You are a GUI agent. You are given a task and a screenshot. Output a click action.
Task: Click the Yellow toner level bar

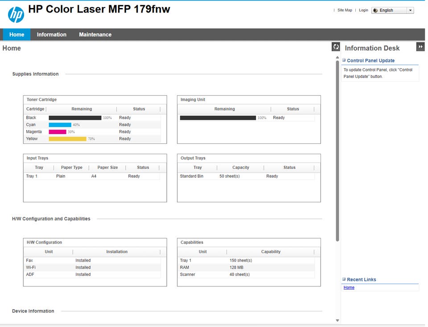tap(68, 139)
